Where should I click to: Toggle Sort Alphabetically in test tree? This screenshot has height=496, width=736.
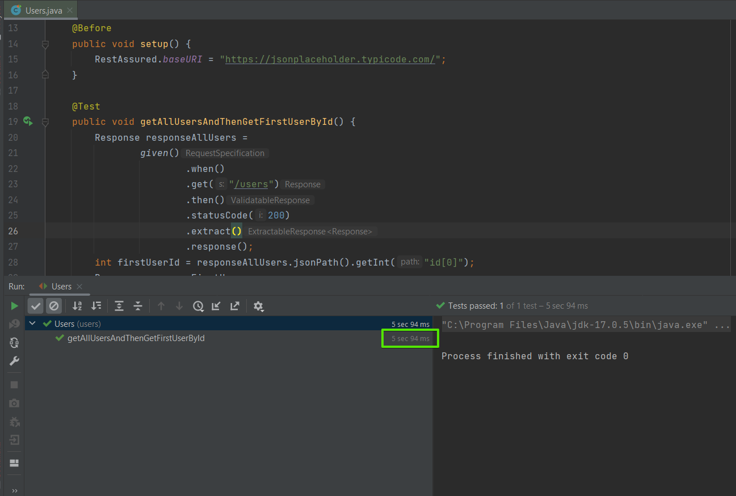[77, 306]
